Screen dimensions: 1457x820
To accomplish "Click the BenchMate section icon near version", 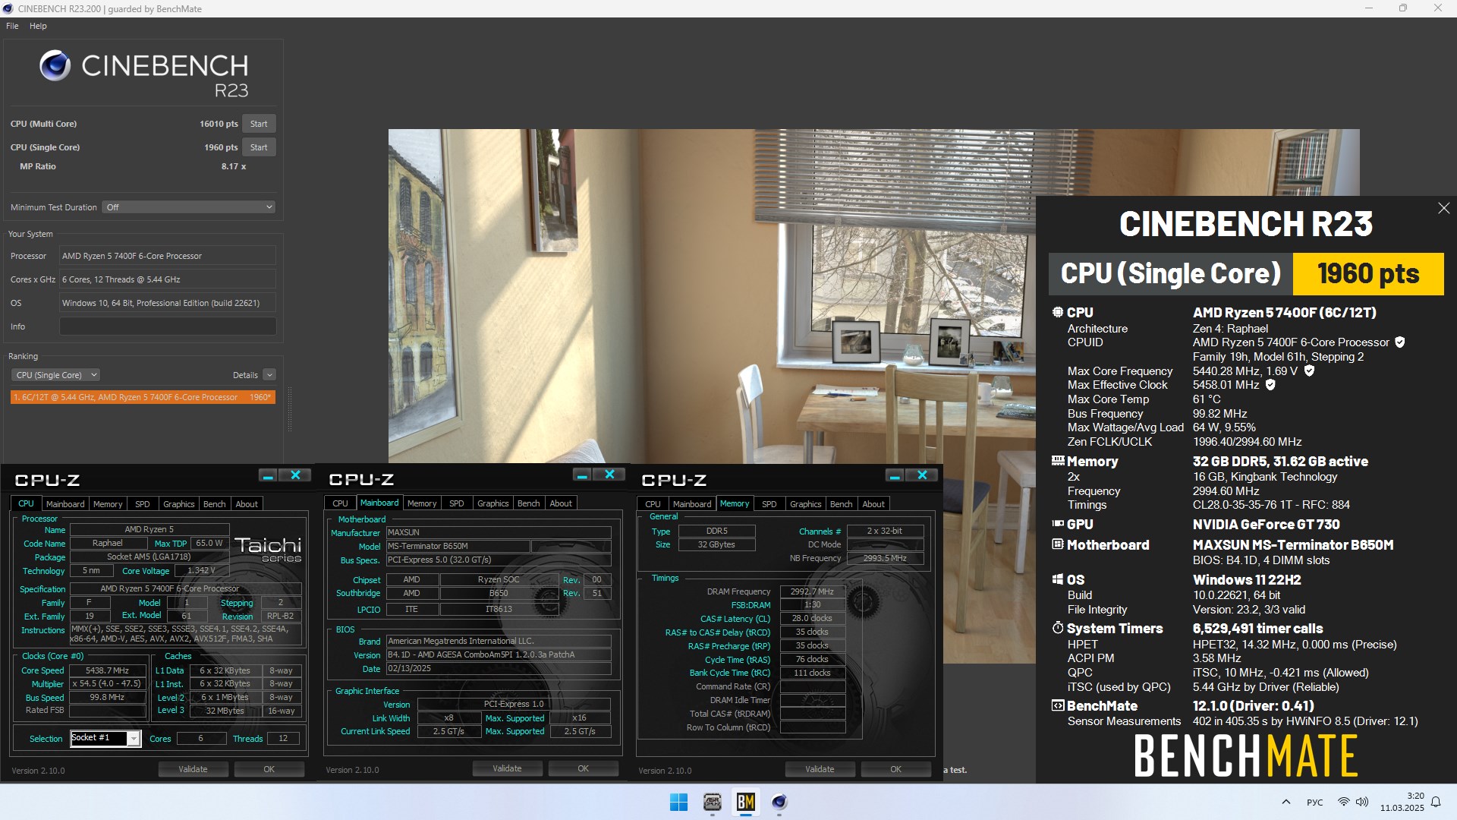I will tap(1058, 705).
